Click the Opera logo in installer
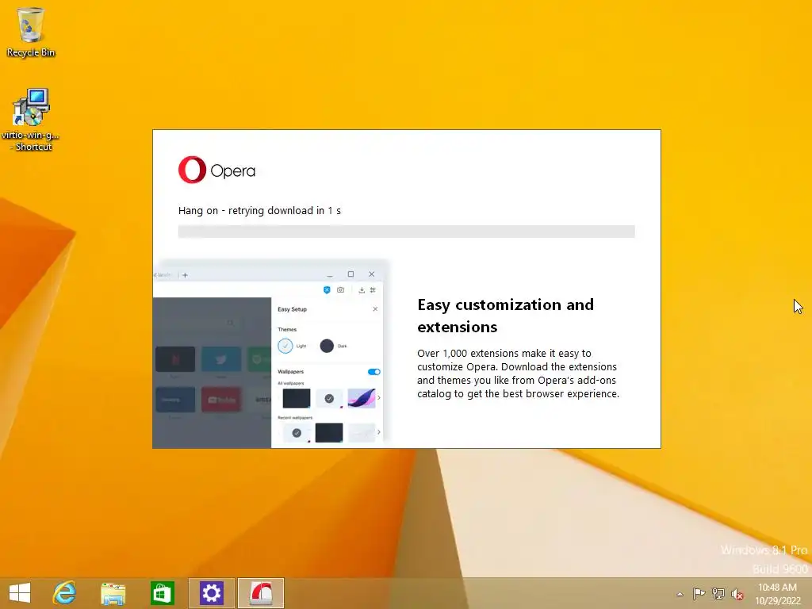 pyautogui.click(x=217, y=170)
